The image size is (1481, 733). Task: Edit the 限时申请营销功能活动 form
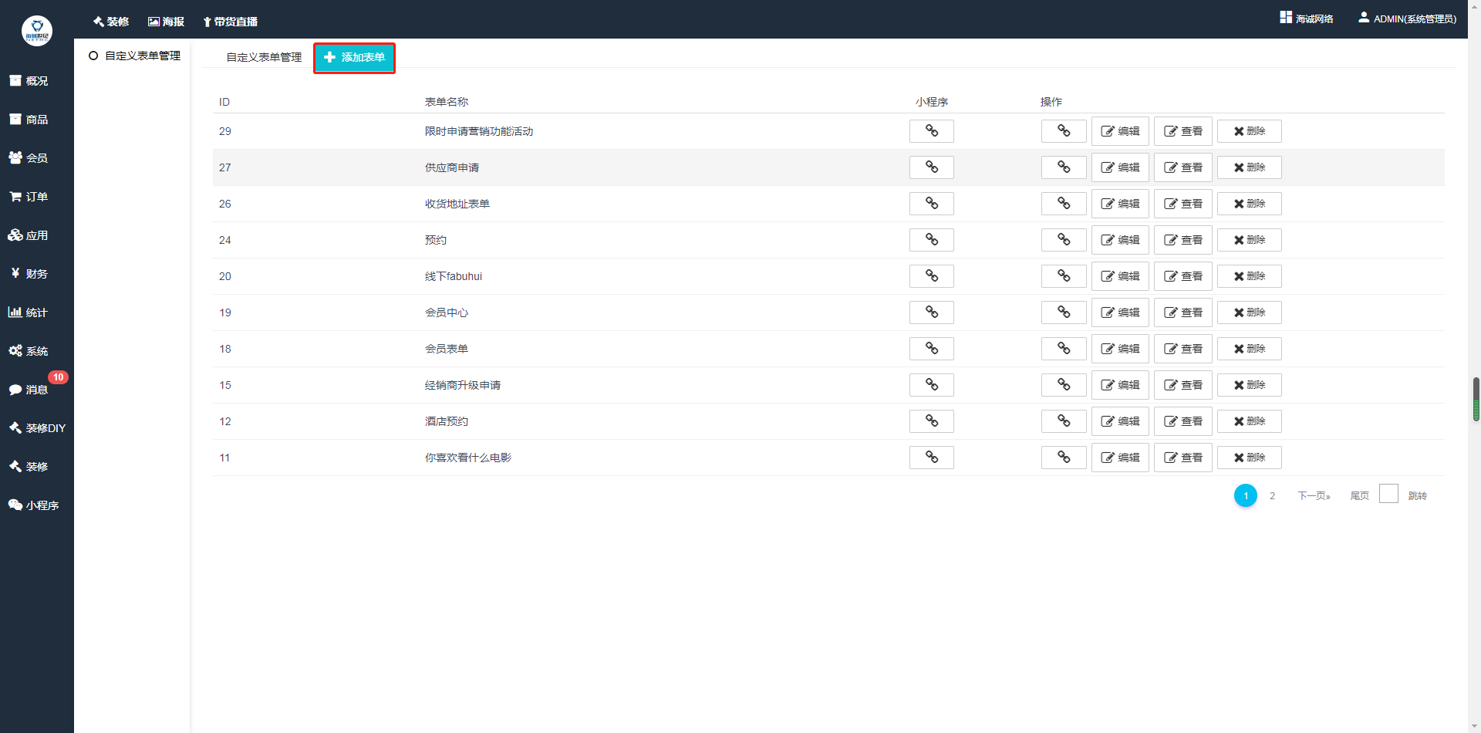tap(1120, 131)
